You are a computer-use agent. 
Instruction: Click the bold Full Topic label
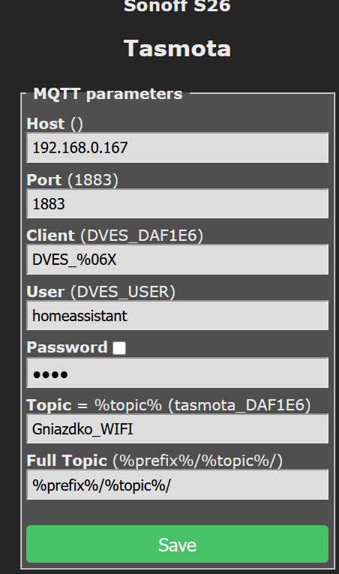tap(67, 461)
